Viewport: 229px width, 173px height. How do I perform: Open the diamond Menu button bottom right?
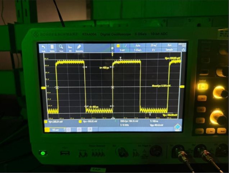click(178, 127)
